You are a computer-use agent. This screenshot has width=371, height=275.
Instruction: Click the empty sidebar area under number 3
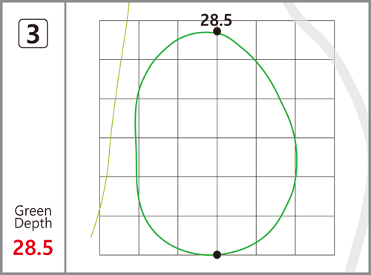point(33,124)
